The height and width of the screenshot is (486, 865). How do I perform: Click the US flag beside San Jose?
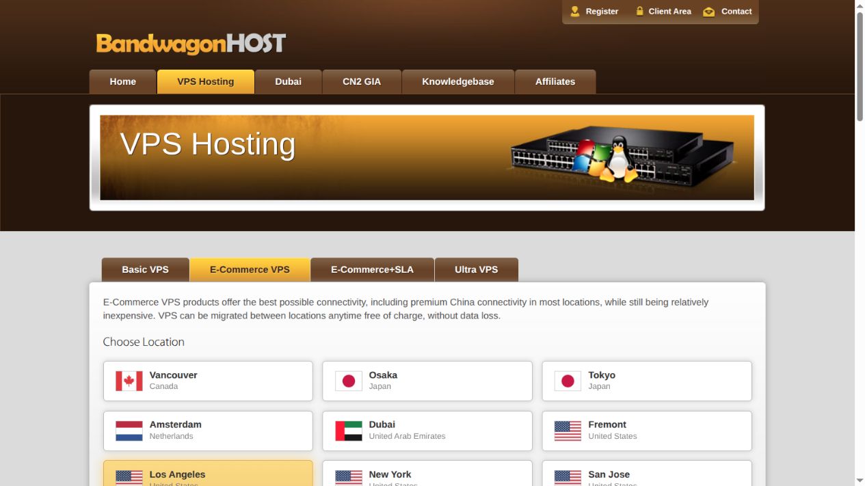tap(568, 478)
